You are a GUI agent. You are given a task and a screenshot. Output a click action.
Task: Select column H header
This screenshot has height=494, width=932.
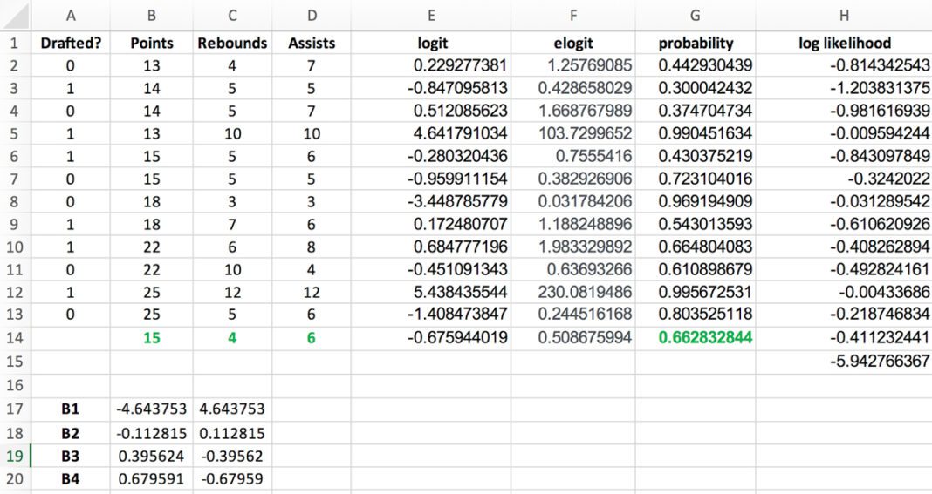[844, 16]
